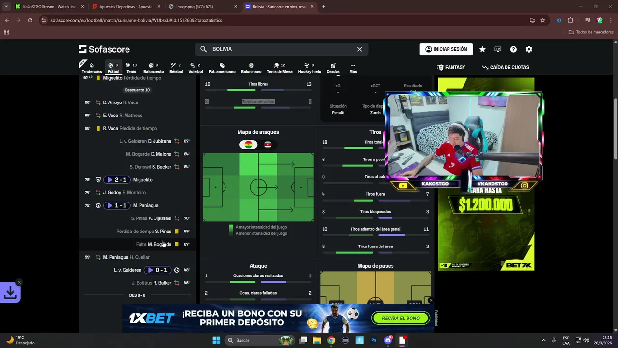Play the 0 - 1 goal video
Image resolution: width=618 pixels, height=348 pixels.
pos(157,270)
